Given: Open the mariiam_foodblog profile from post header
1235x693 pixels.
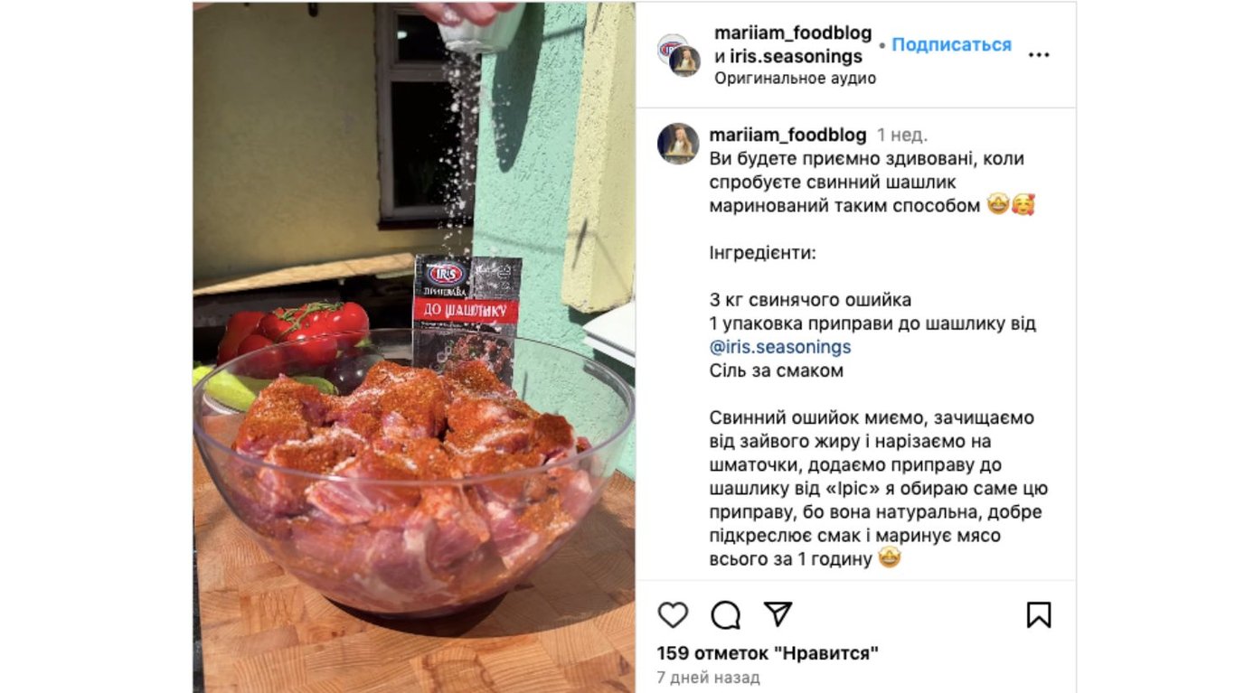Looking at the screenshot, I should coord(793,33).
